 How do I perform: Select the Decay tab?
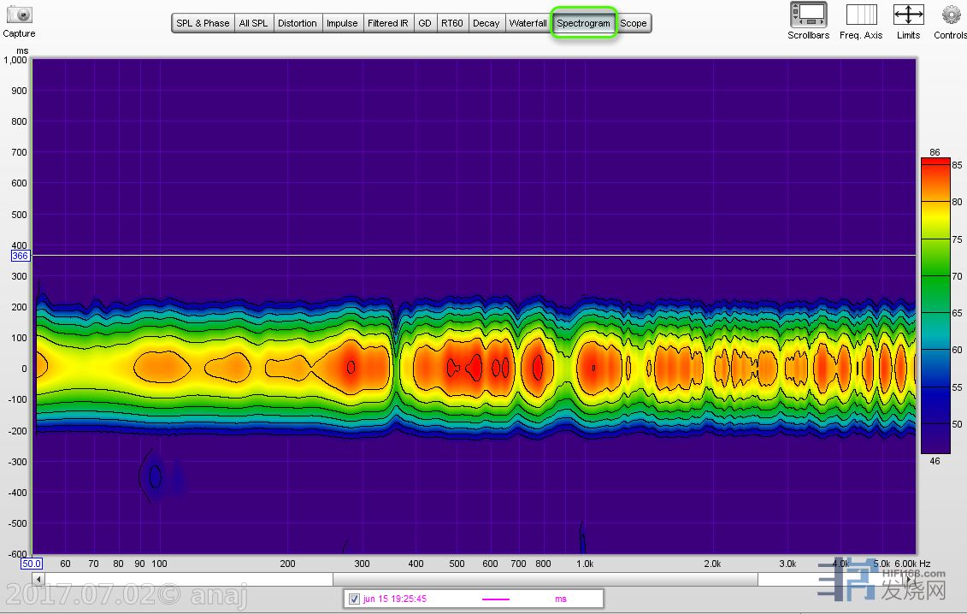point(486,23)
